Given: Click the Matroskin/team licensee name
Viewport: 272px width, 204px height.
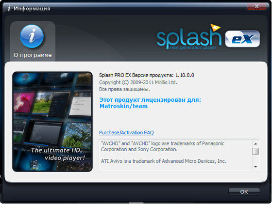Looking at the screenshot, I should pos(123,106).
